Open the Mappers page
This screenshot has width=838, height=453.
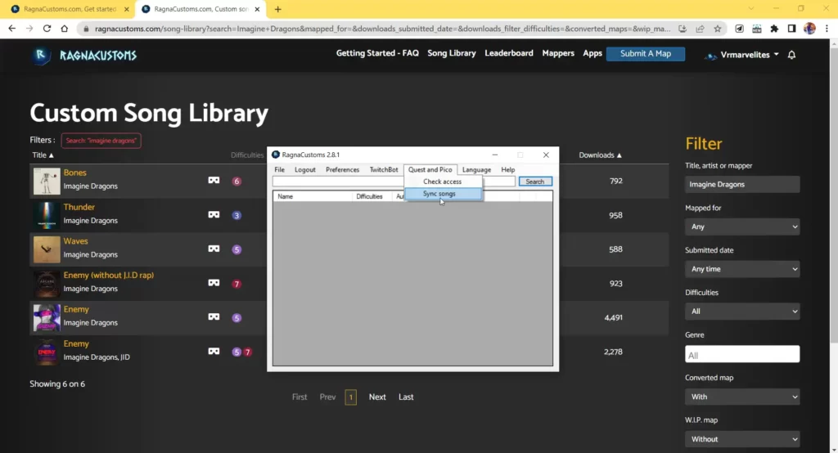tap(558, 53)
